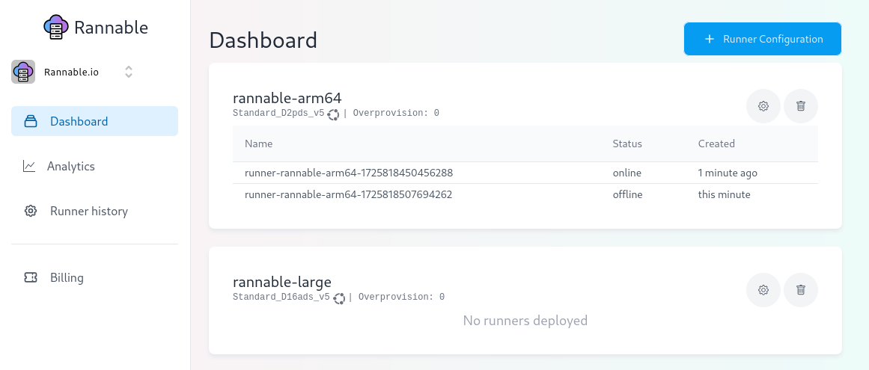This screenshot has width=869, height=370.
Task: Click the Rannable.io organization avatar
Action: point(23,72)
